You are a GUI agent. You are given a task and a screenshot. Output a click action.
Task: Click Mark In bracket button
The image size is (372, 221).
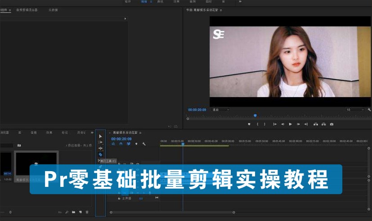click(257, 124)
